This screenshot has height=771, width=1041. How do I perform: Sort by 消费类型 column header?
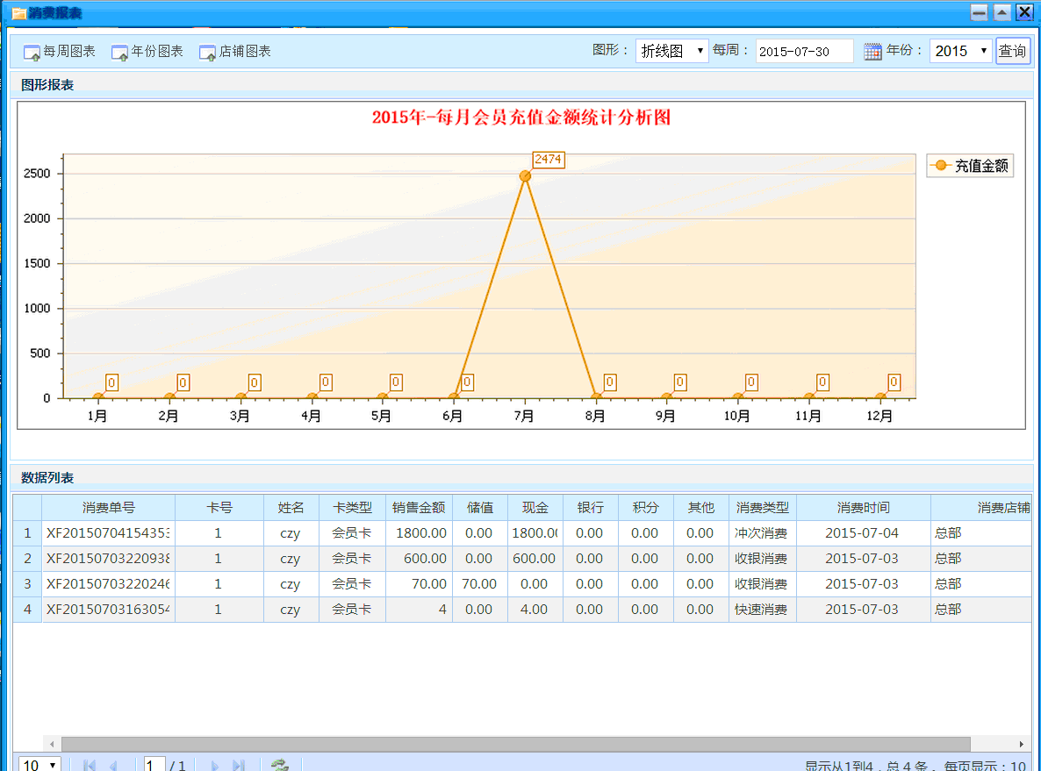coord(762,508)
